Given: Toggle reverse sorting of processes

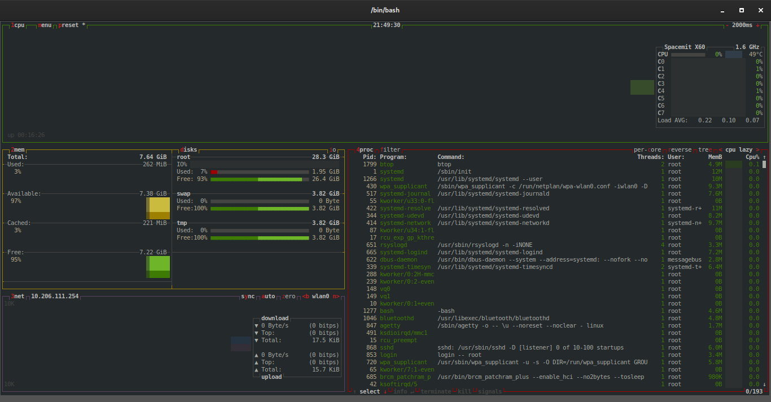Looking at the screenshot, I should coord(680,150).
